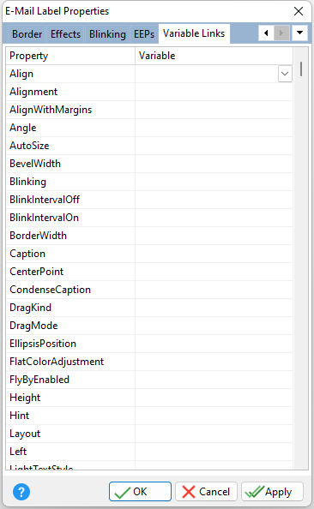The image size is (314, 509).
Task: Open the tab list dropdown arrow
Action: [299, 33]
